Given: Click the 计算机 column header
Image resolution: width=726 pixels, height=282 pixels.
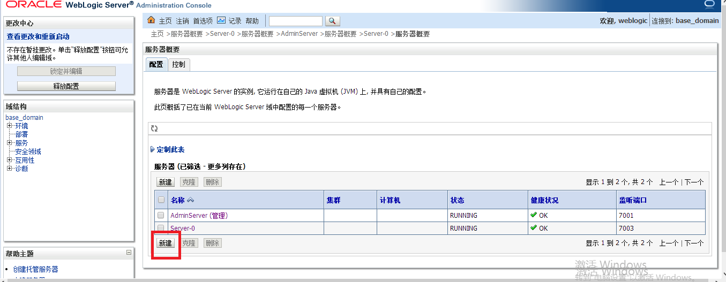Looking at the screenshot, I should pyautogui.click(x=390, y=200).
